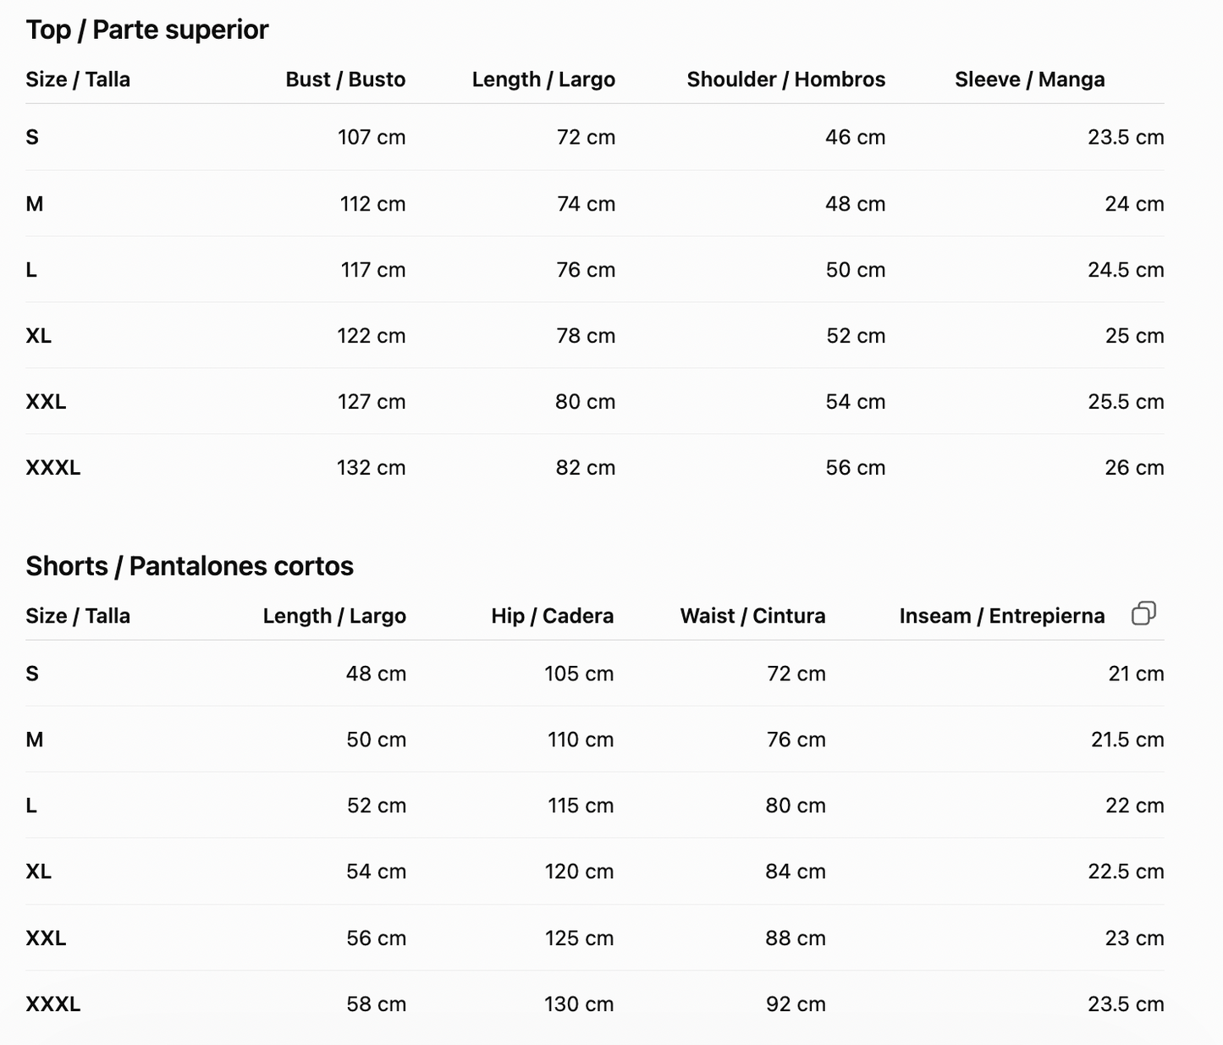Click the 76 cm waist value for shorts M

796,740
